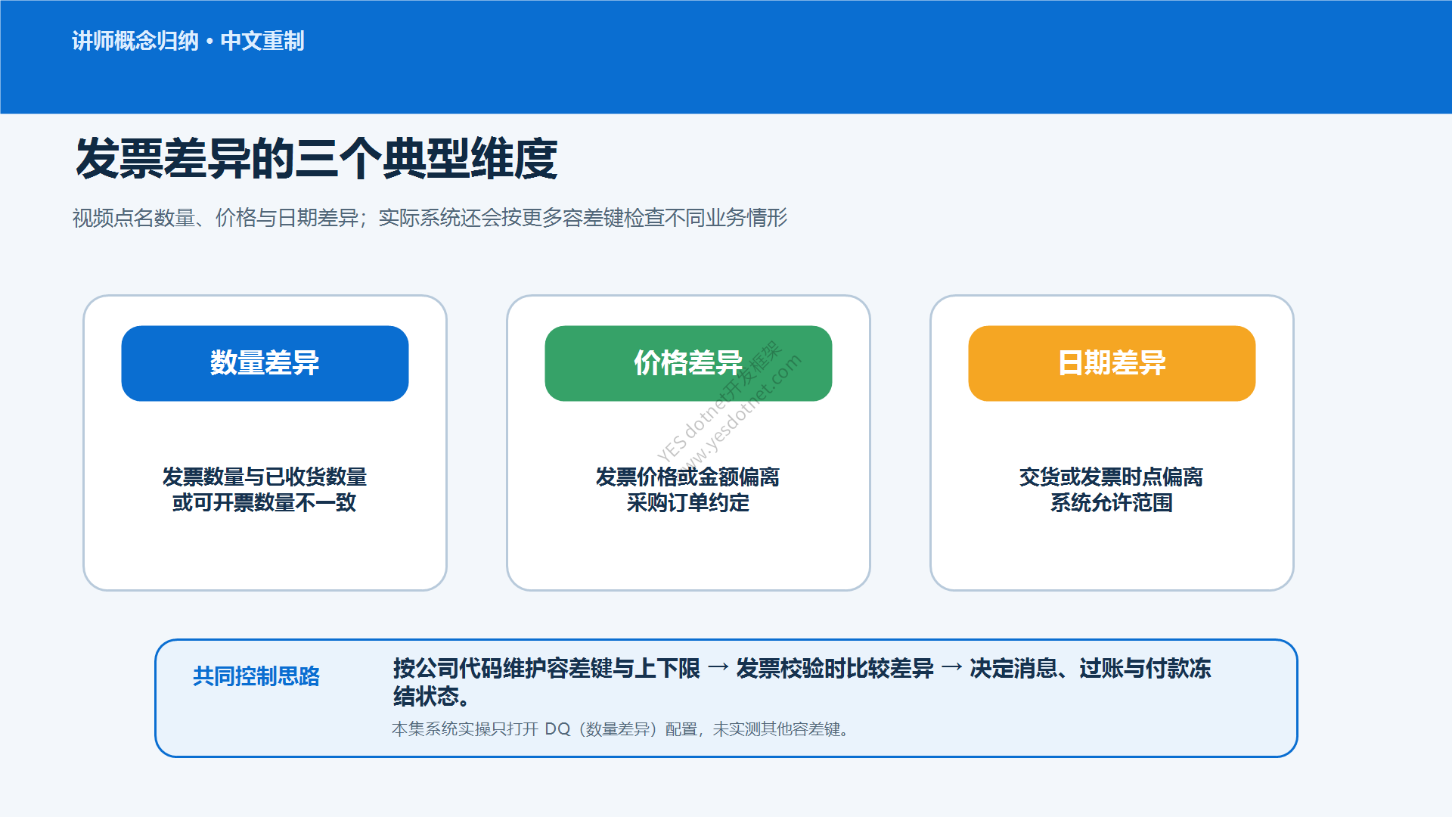Click the green 价格差异 label
The image size is (1452, 817).
click(x=688, y=363)
